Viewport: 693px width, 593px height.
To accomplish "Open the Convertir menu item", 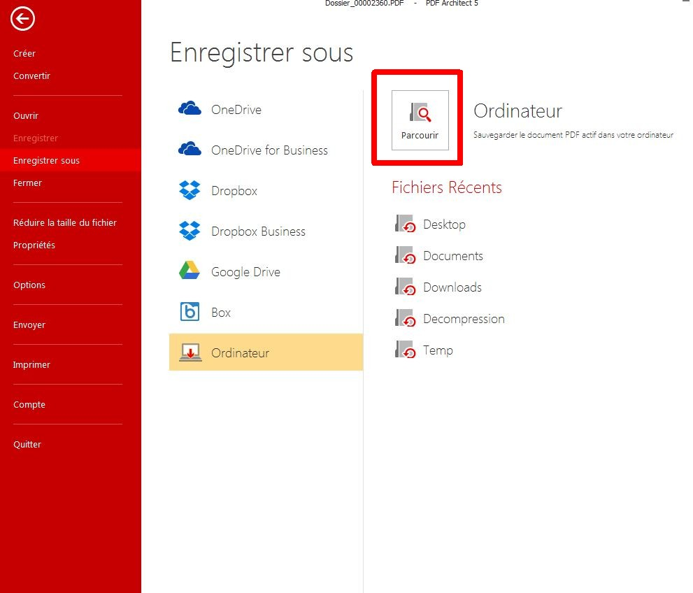I will coord(32,76).
